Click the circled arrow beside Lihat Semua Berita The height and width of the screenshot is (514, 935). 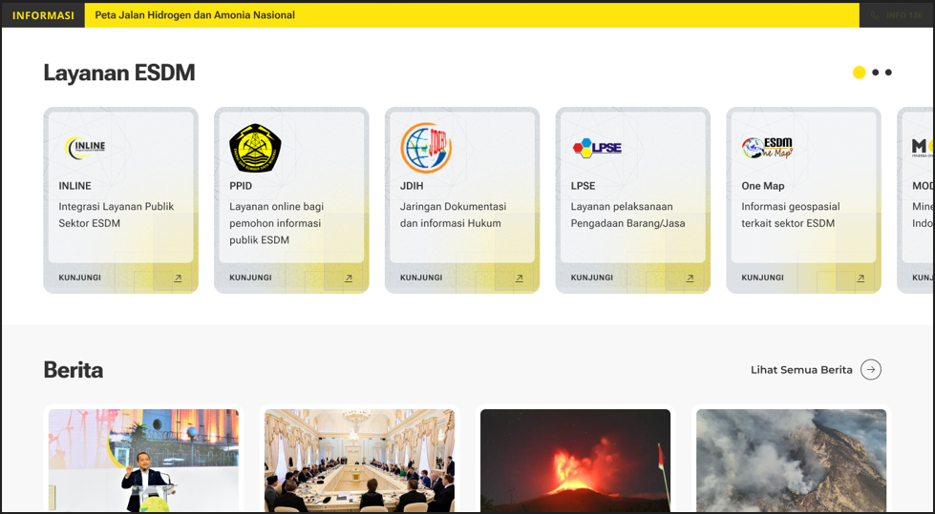(870, 370)
